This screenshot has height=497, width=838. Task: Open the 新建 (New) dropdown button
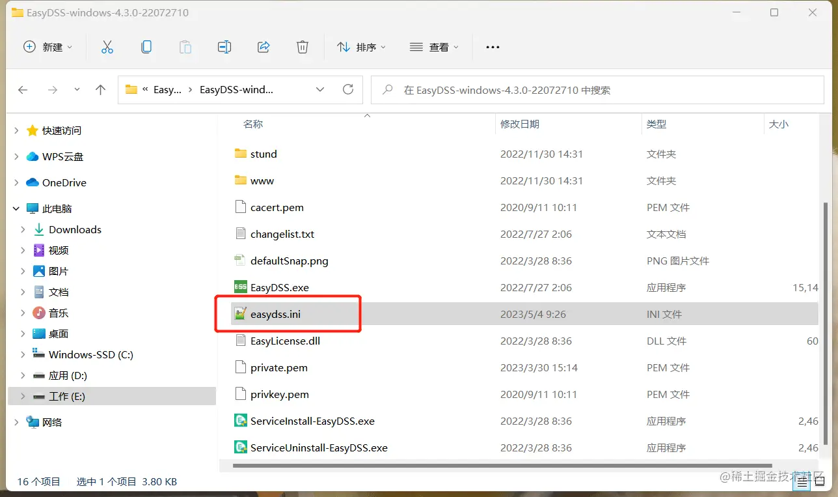pyautogui.click(x=47, y=47)
